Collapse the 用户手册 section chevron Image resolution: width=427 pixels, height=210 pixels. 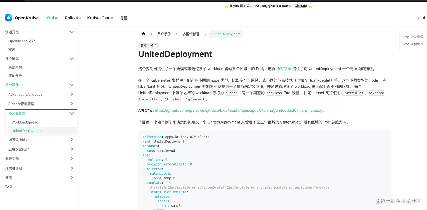click(72, 85)
